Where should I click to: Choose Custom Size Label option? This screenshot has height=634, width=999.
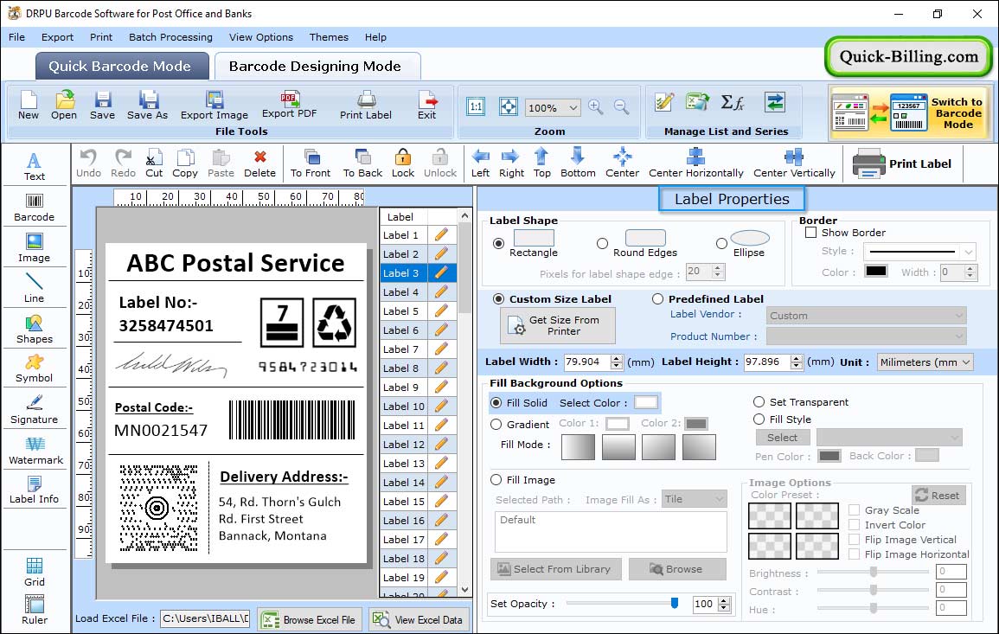pyautogui.click(x=499, y=299)
